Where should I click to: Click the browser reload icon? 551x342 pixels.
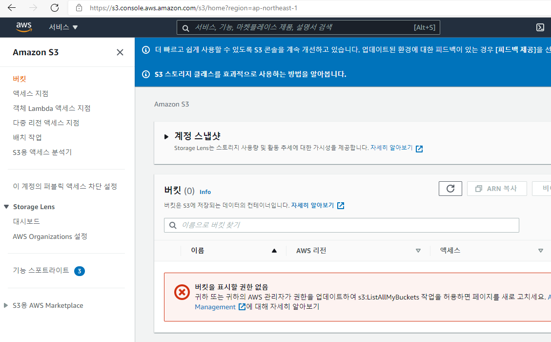point(55,8)
